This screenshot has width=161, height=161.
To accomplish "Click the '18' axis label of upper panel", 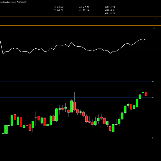I will click(x=154, y=19).
